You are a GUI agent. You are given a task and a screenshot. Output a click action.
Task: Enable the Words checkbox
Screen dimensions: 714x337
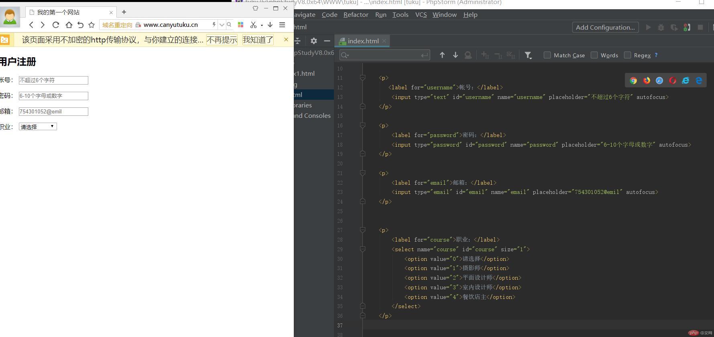click(x=594, y=55)
